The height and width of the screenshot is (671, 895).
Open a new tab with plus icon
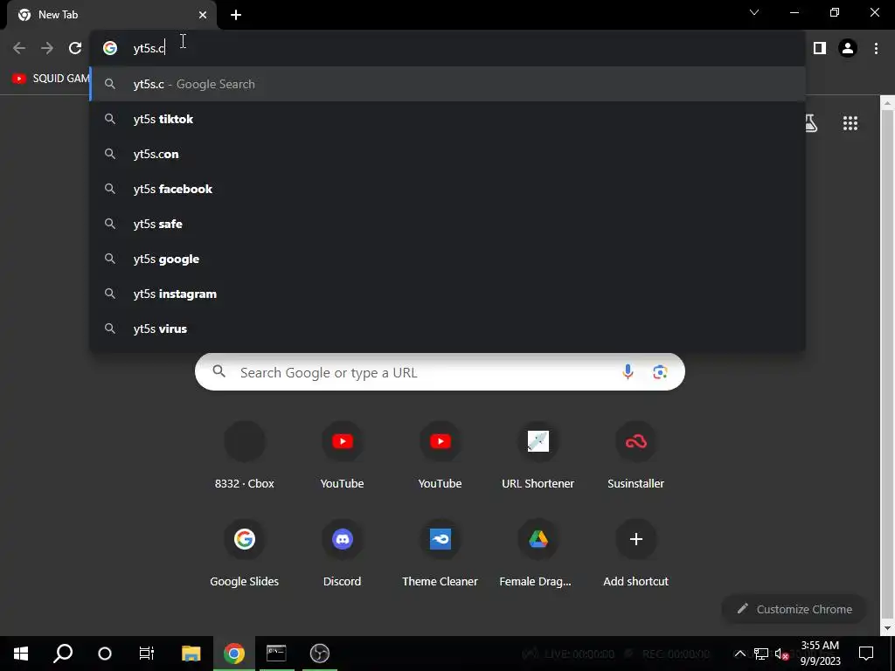click(x=236, y=15)
